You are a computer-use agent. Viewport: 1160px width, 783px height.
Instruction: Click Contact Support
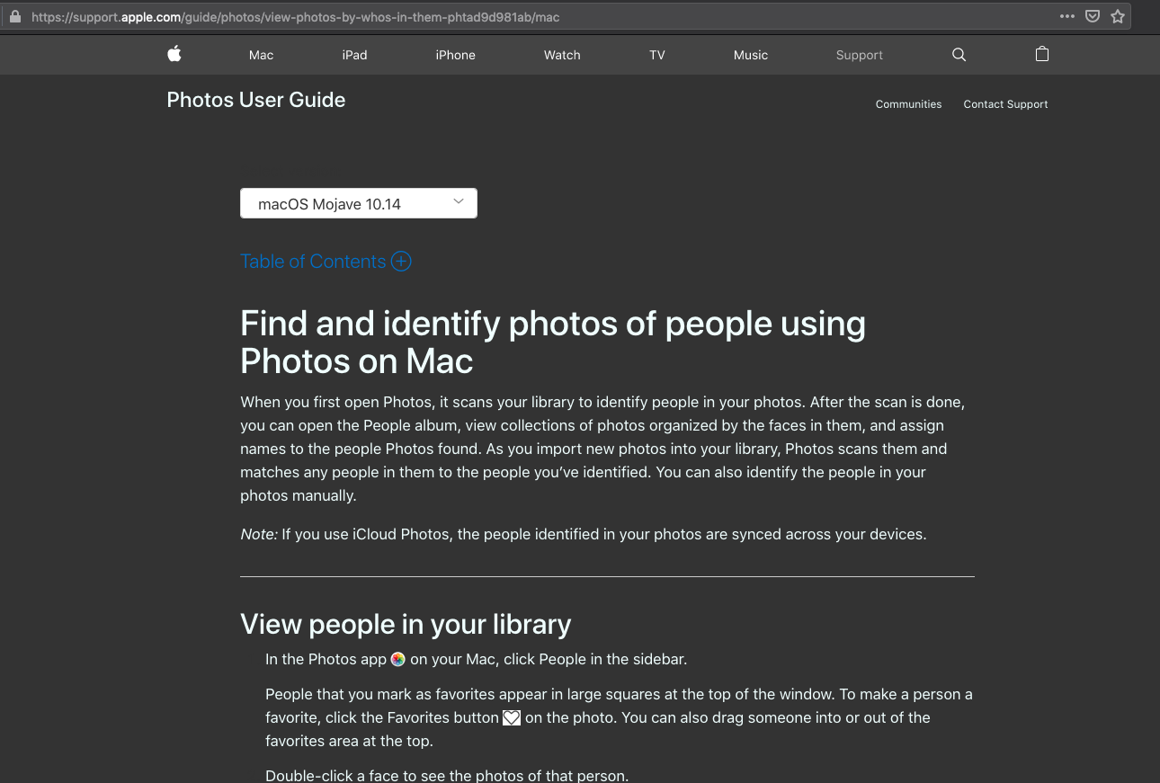click(x=1005, y=104)
